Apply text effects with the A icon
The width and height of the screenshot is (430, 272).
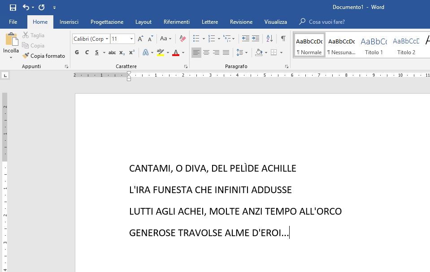click(146, 52)
